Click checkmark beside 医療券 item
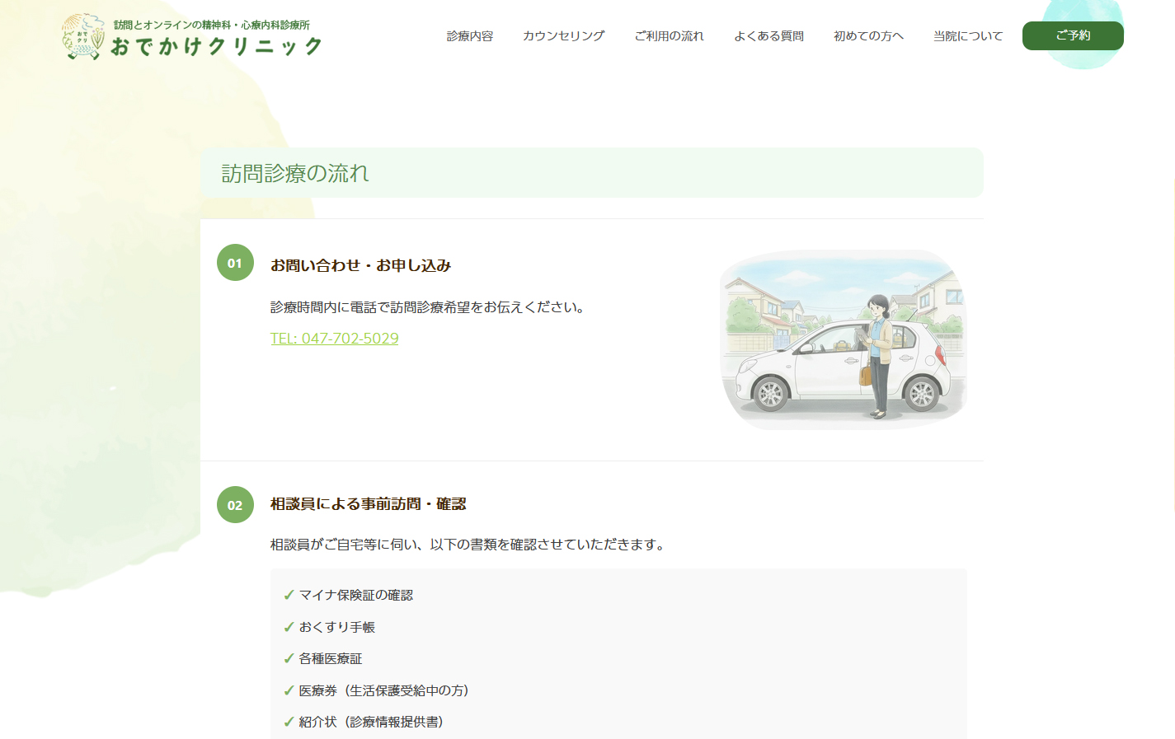Viewport: 1175px width, 739px height. point(289,690)
